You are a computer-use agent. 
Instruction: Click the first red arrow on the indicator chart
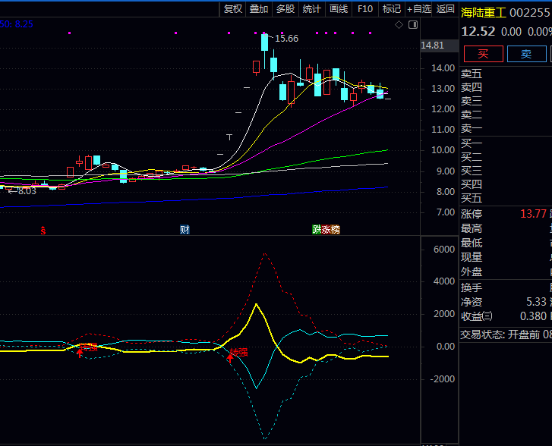[80, 351]
